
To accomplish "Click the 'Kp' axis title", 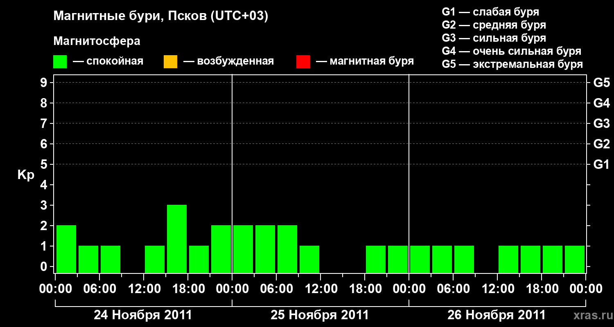I will point(26,175).
